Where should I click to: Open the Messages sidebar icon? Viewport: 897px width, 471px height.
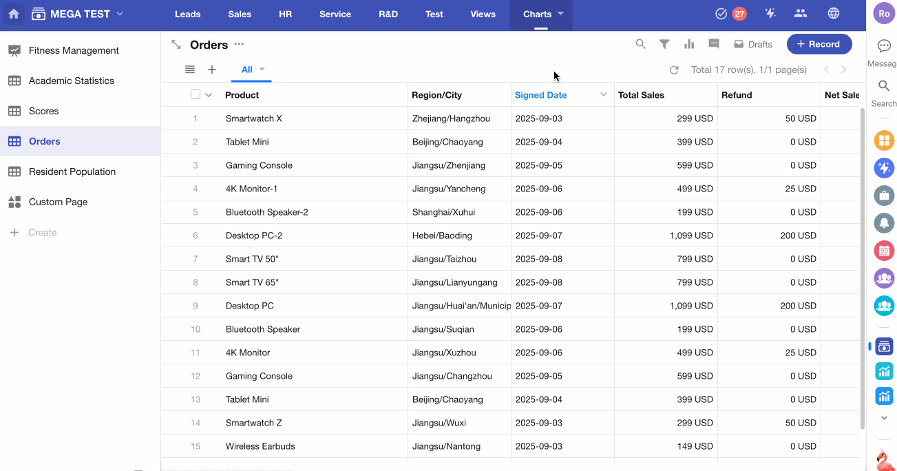(x=884, y=46)
